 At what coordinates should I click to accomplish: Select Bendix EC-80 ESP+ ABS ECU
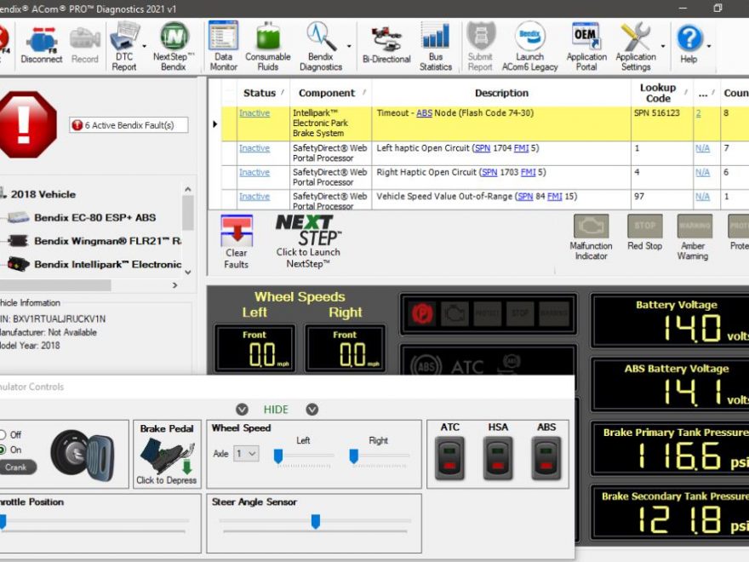[x=94, y=217]
